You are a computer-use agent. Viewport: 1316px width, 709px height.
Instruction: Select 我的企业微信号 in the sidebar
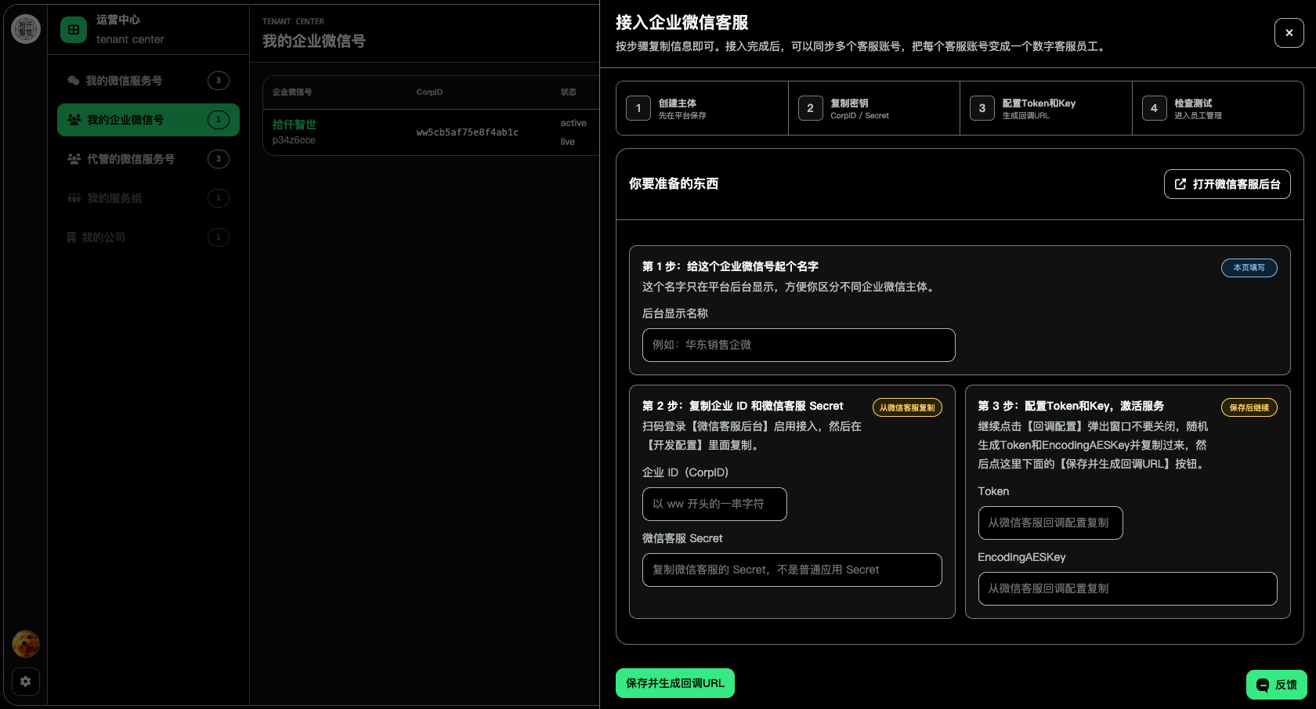point(148,120)
